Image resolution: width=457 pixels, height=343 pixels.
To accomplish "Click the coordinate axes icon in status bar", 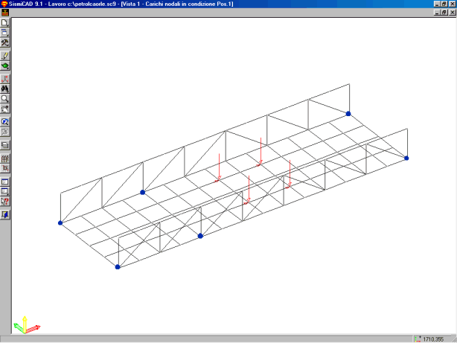I will [418, 339].
